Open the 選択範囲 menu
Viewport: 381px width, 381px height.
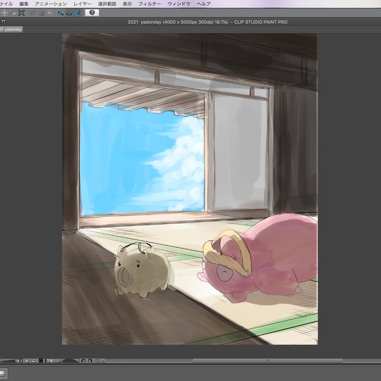[107, 4]
